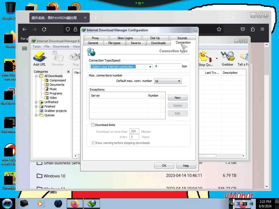Select the Video category
This screenshot has width=279, height=209.
tap(53, 98)
